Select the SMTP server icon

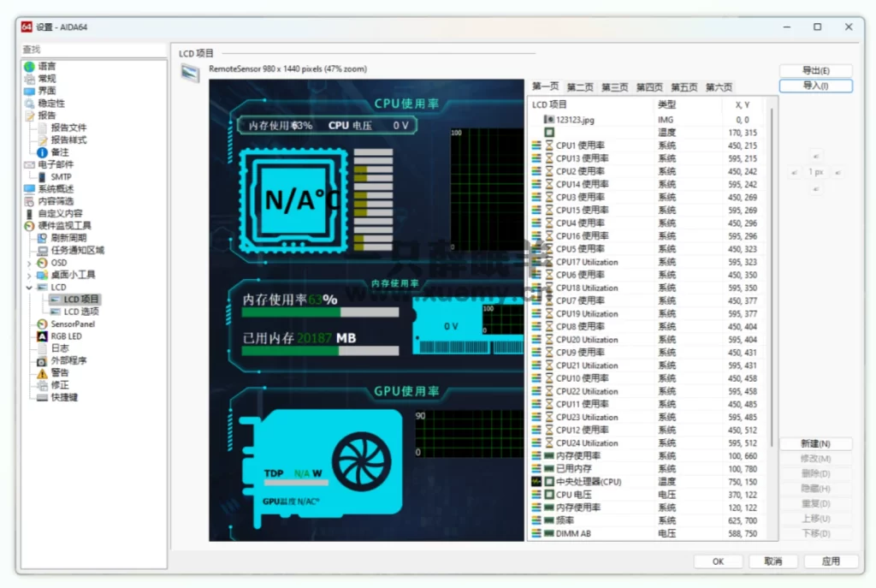[x=43, y=176]
